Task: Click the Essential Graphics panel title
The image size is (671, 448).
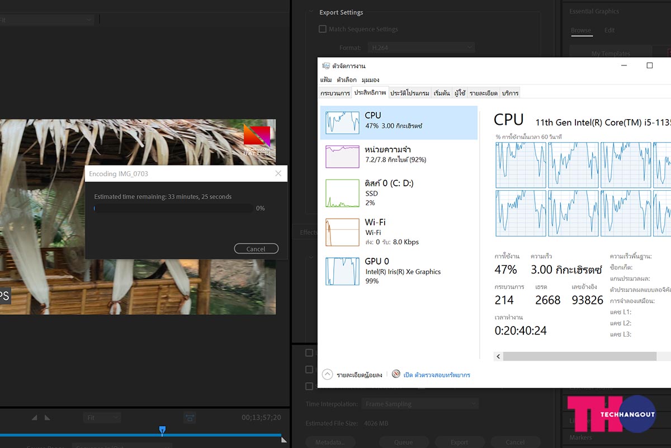Action: pos(594,11)
